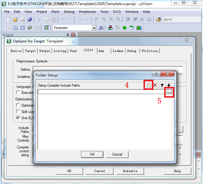Save the current file with the floppy icon

(x=22, y=19)
